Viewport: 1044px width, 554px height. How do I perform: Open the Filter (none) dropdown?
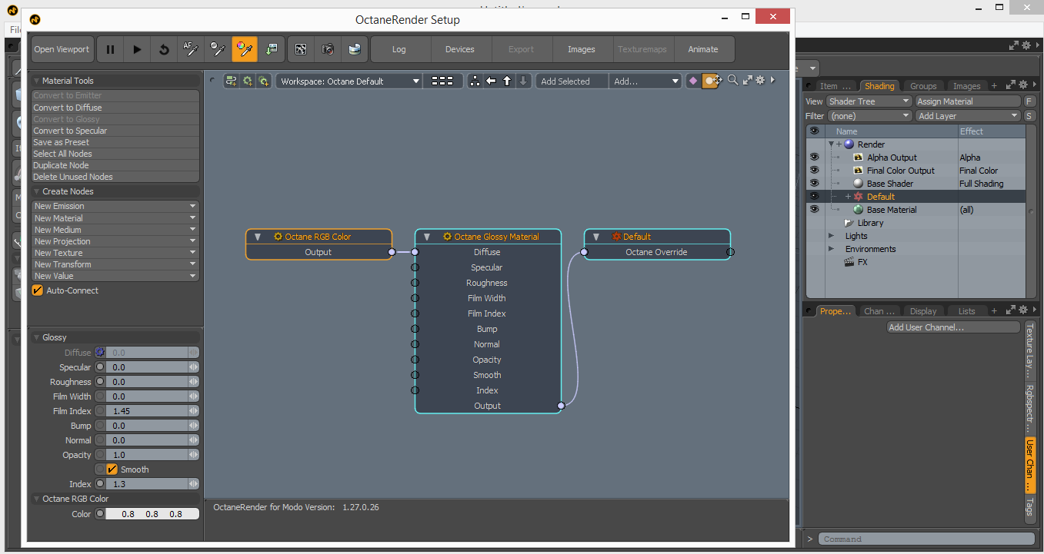869,116
